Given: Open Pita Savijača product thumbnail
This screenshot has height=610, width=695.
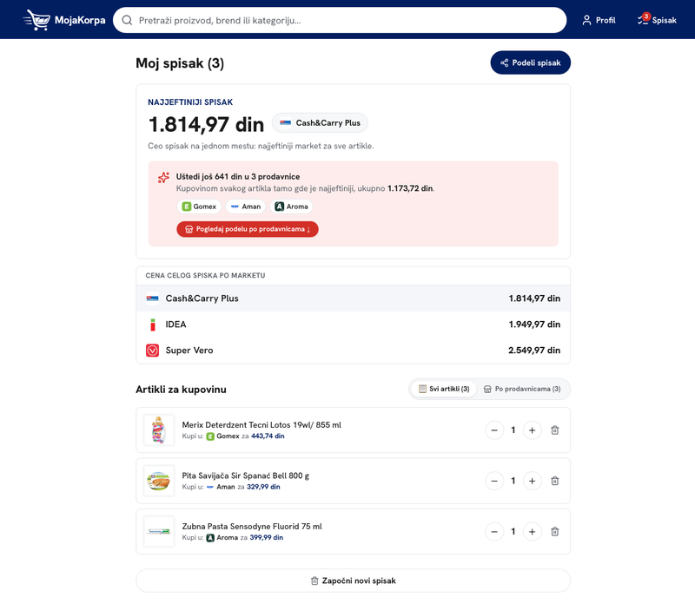Looking at the screenshot, I should click(159, 481).
